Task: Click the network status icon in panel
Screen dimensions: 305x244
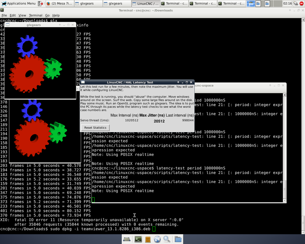Action: tap(296, 4)
